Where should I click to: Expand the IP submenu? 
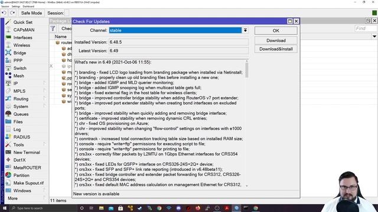pyautogui.click(x=45, y=84)
